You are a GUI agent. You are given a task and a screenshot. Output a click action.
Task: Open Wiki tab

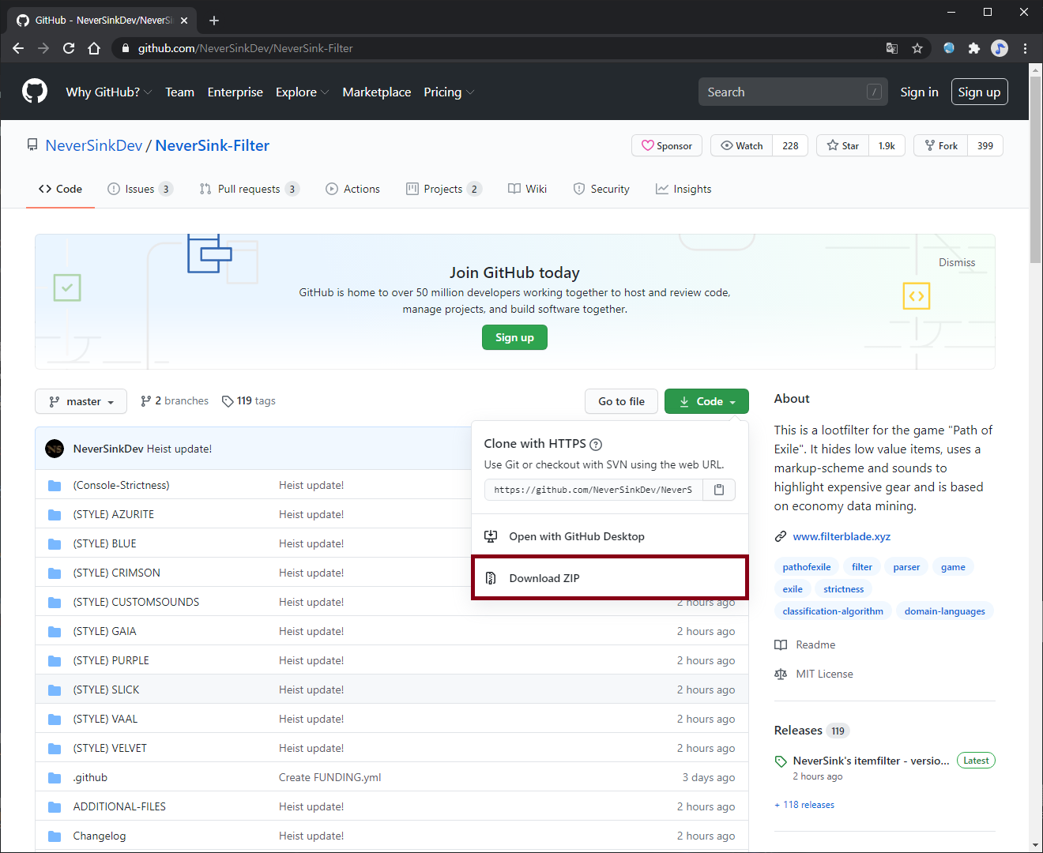[527, 189]
